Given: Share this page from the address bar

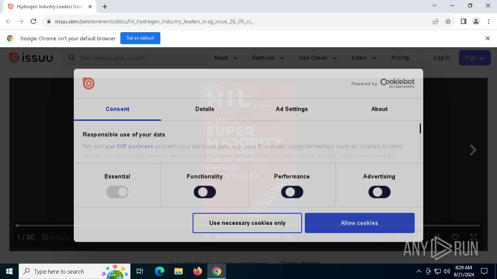Looking at the screenshot, I should [436, 21].
